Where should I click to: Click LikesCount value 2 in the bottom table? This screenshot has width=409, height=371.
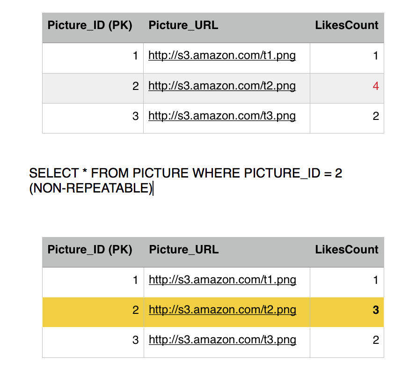376,340
